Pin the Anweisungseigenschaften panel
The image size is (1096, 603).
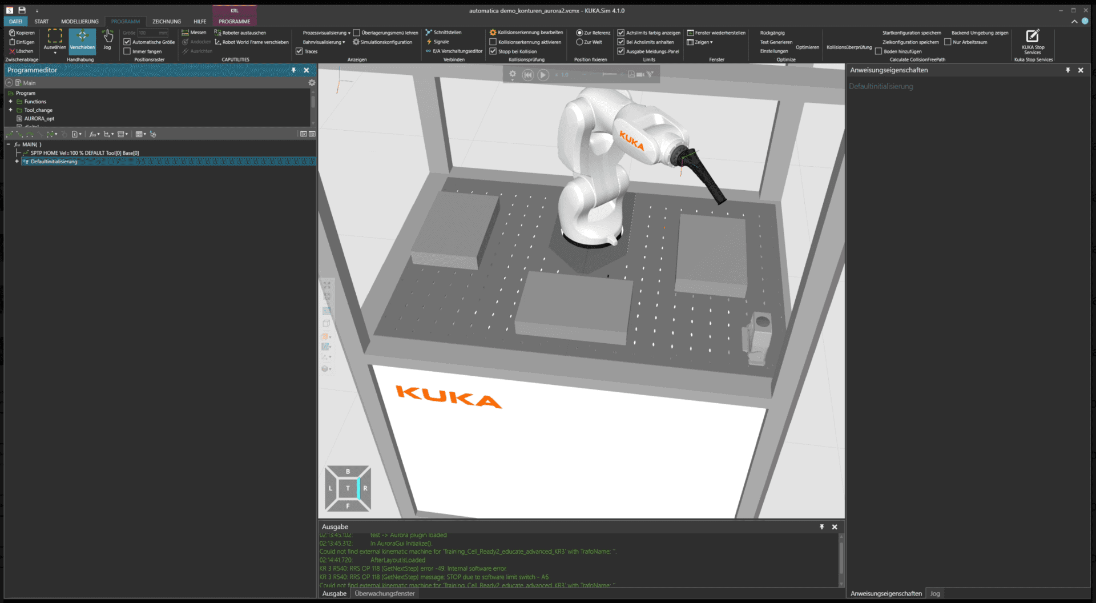(x=1068, y=70)
